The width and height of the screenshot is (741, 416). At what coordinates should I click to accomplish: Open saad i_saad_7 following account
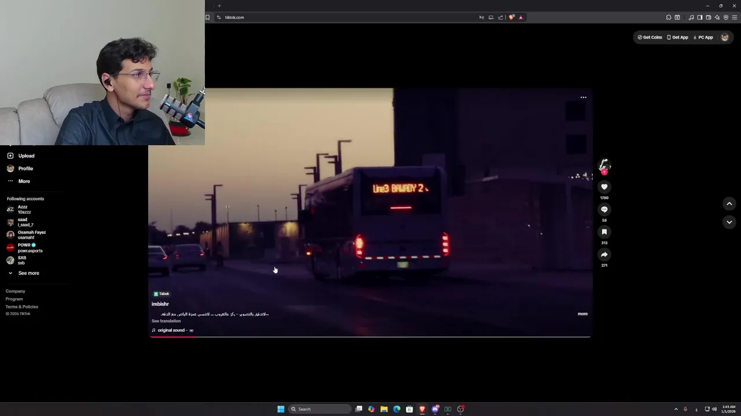[x=25, y=222]
